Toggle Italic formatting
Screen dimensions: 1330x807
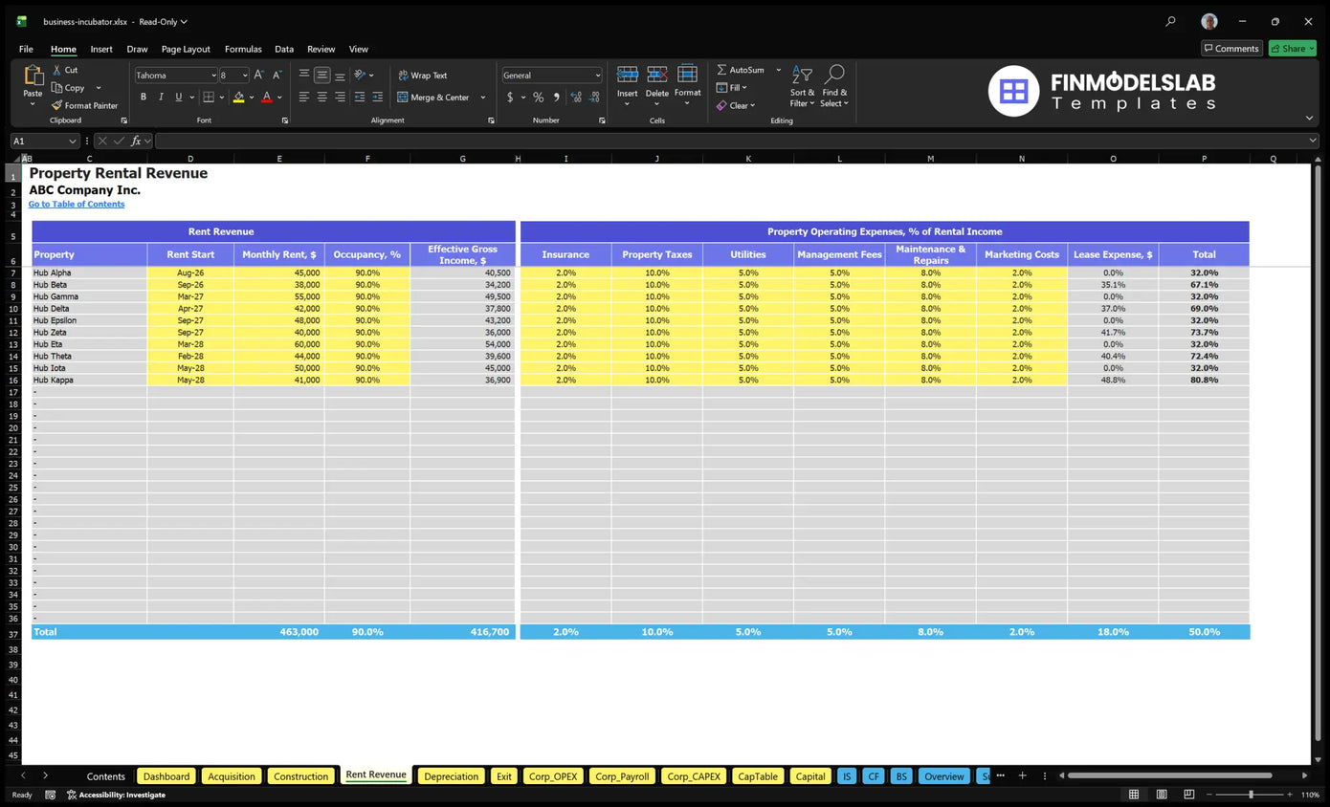[161, 97]
